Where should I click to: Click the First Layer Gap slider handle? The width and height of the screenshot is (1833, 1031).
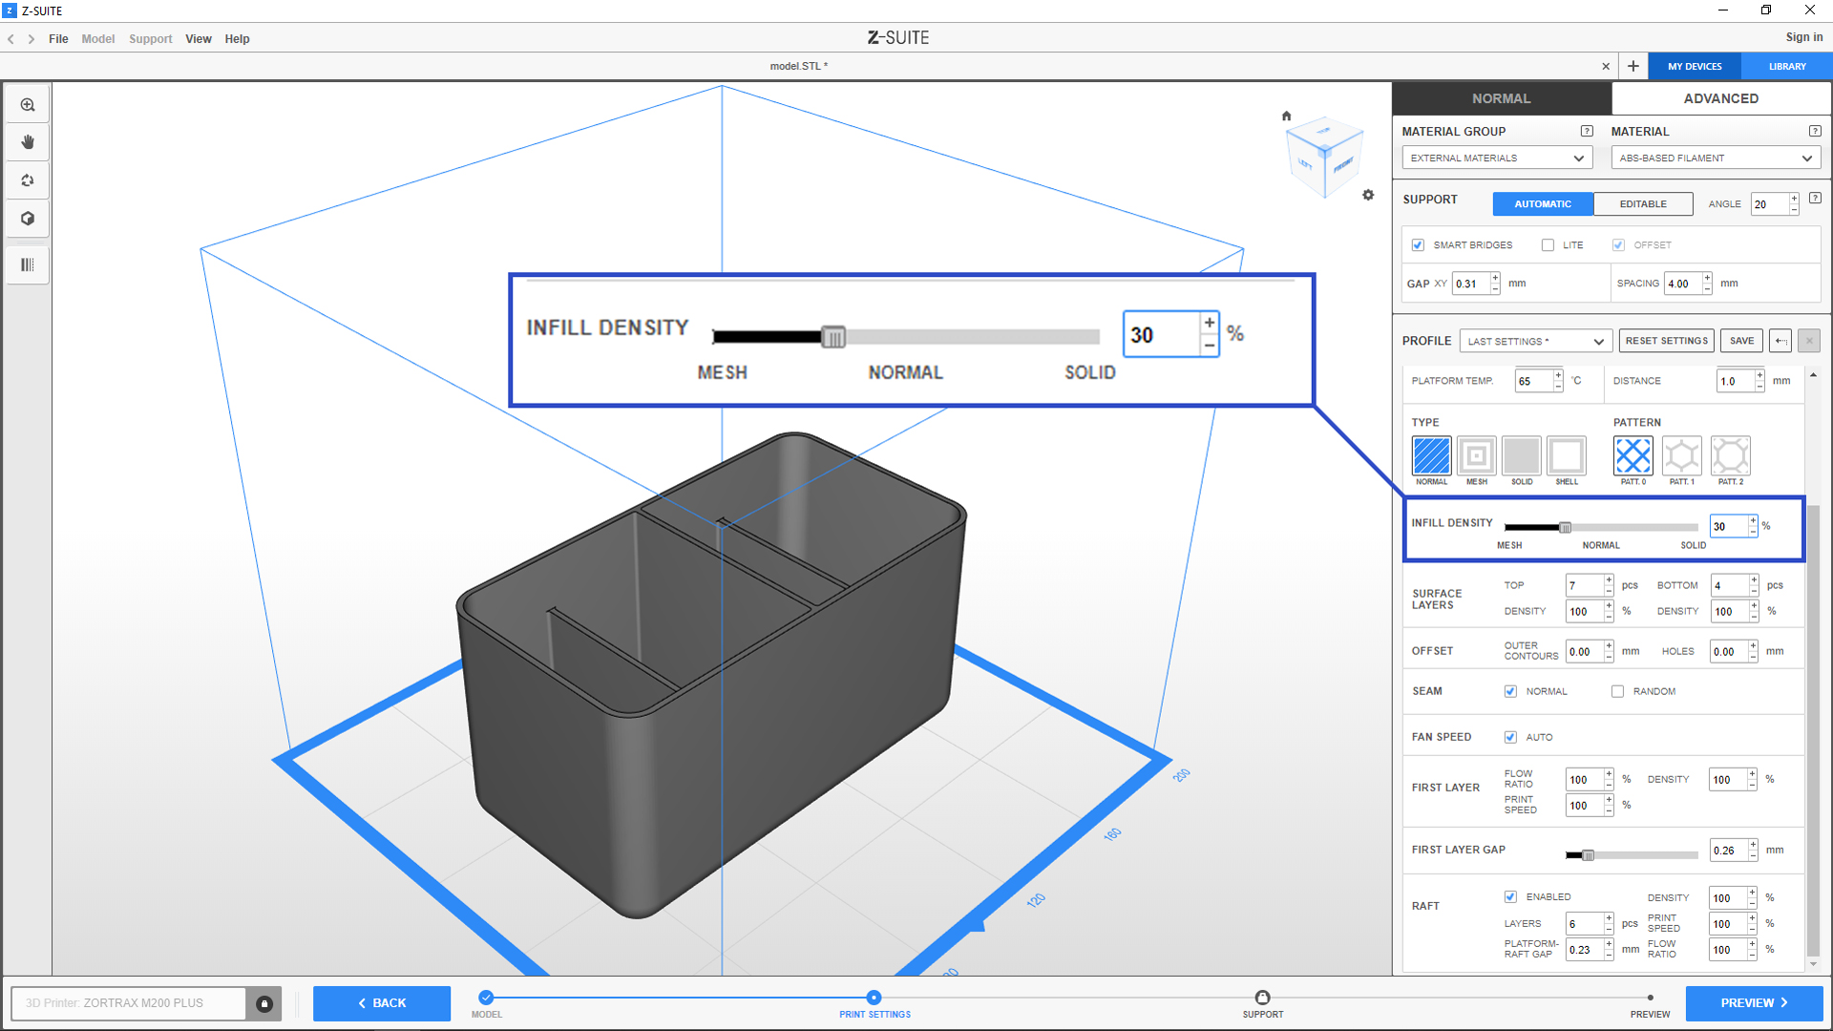pyautogui.click(x=1588, y=855)
